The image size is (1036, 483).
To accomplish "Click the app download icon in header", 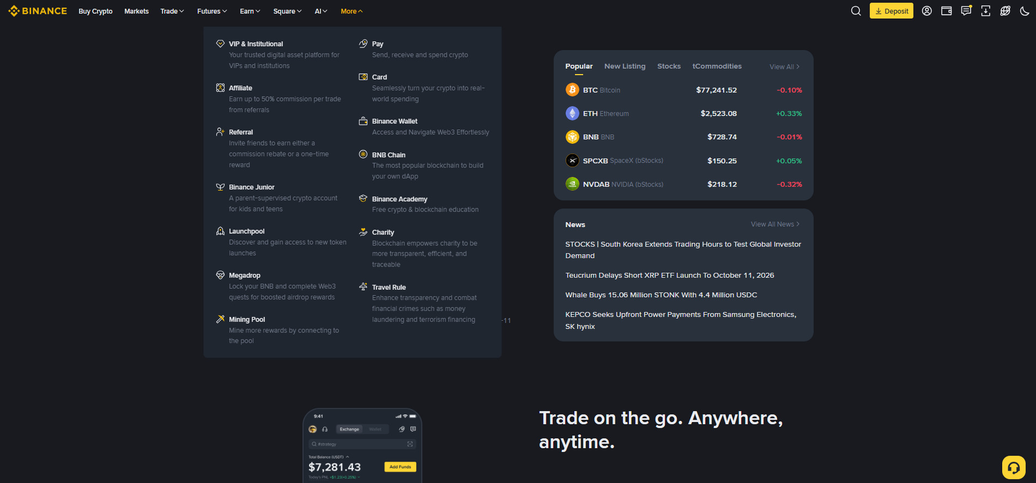I will (x=986, y=11).
